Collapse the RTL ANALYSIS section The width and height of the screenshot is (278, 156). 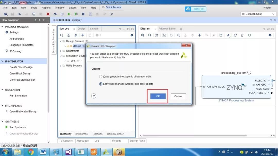[x=2, y=106]
